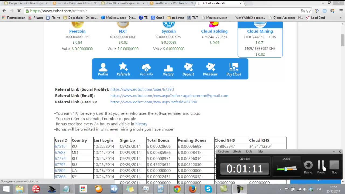Screen dimensions: 345x194
Task: Click the browser address bar URL
Action: (x=59, y=11)
